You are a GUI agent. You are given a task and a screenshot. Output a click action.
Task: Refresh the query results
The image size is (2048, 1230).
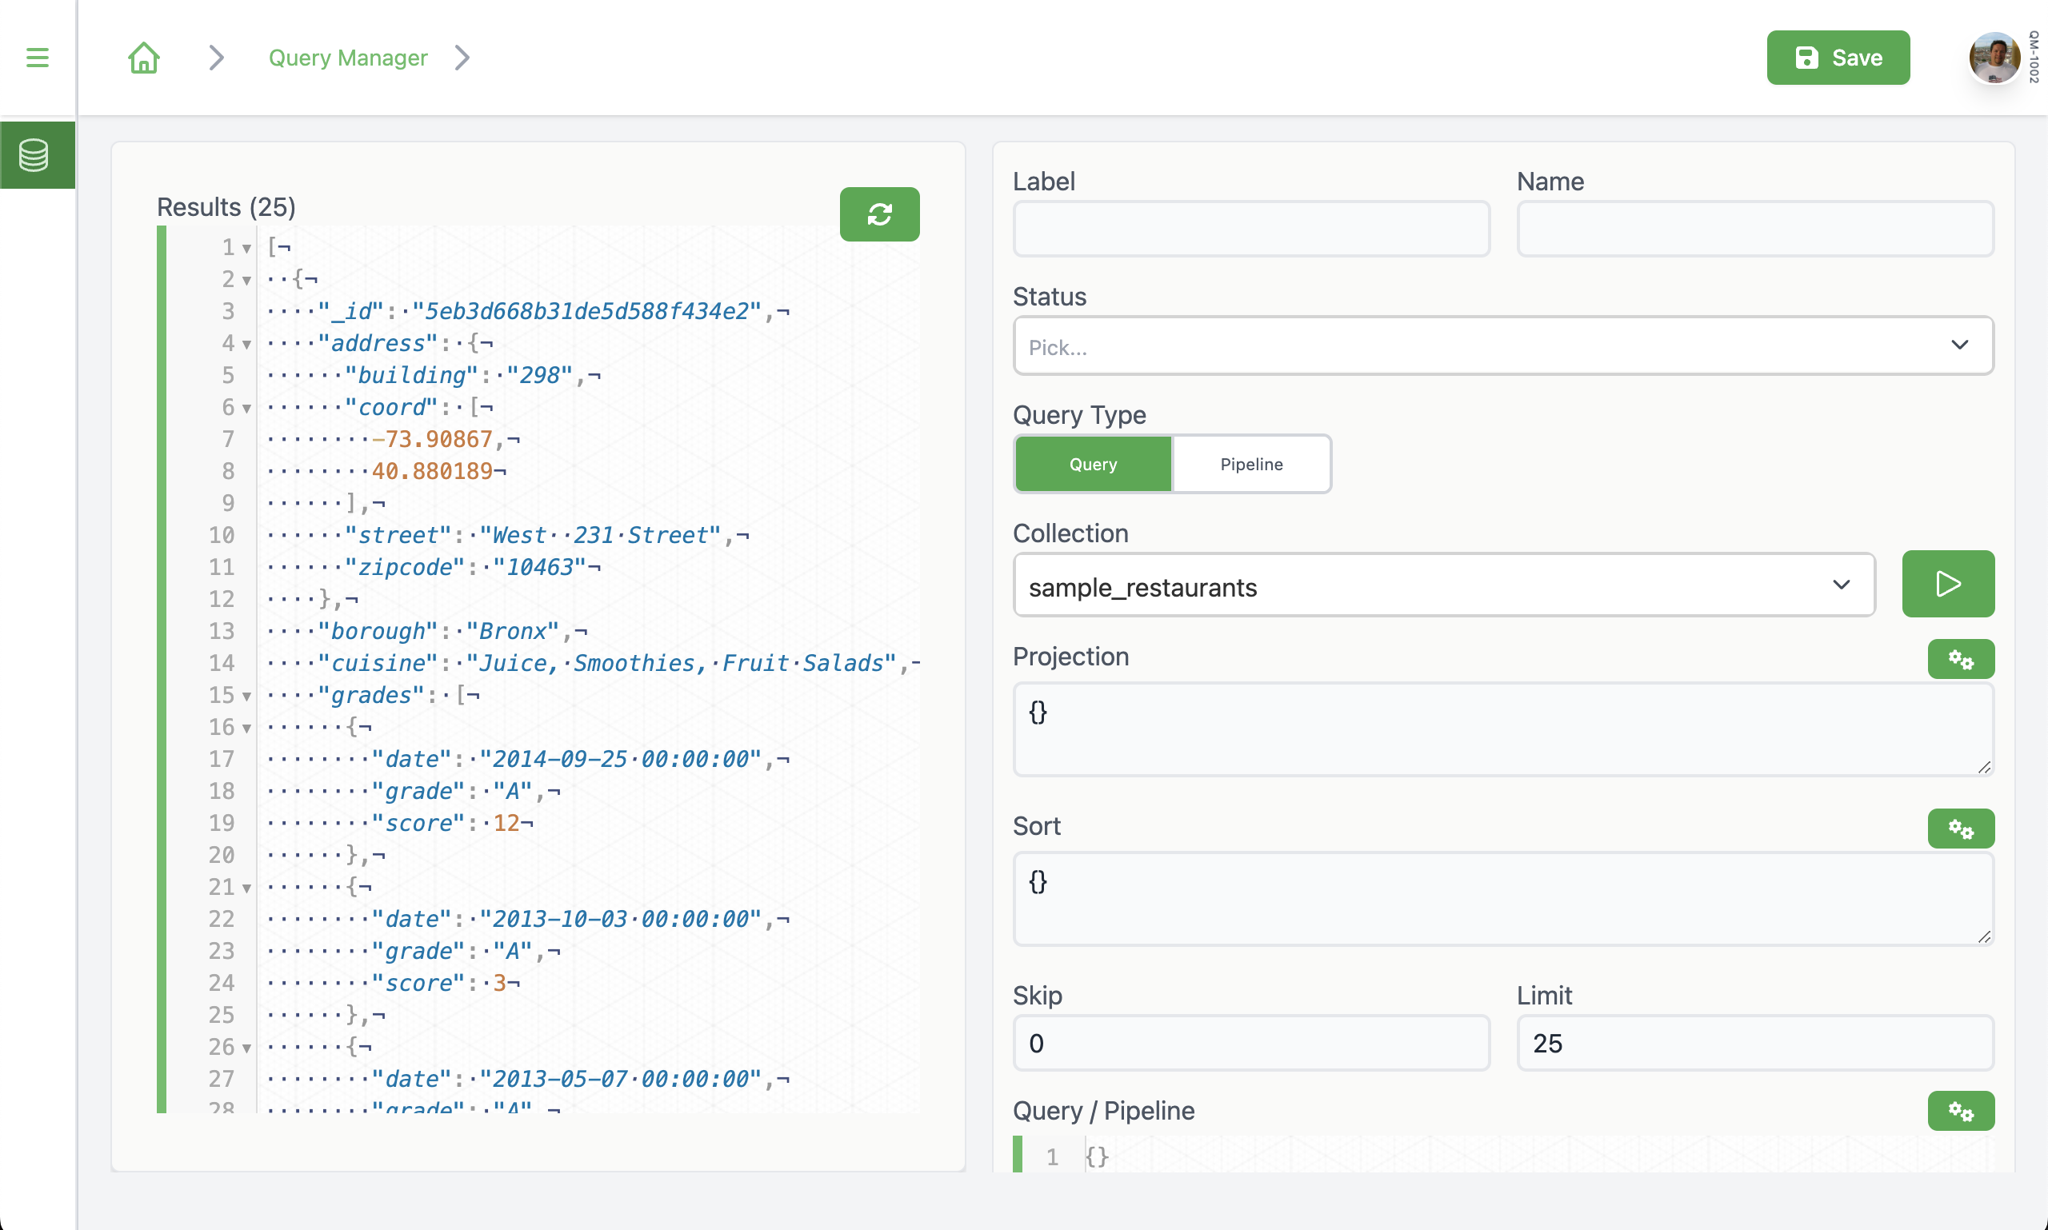880,214
